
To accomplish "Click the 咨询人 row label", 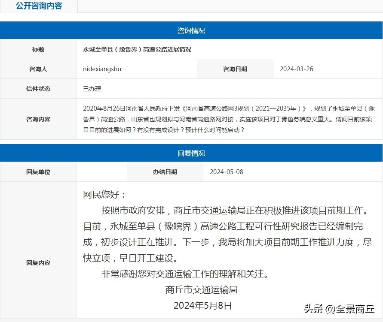I will pyautogui.click(x=38, y=69).
